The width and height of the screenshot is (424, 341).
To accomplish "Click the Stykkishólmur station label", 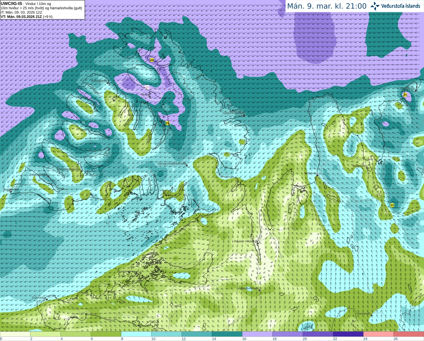I will (x=127, y=271).
